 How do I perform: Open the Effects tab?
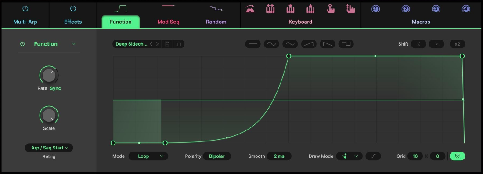(x=73, y=22)
